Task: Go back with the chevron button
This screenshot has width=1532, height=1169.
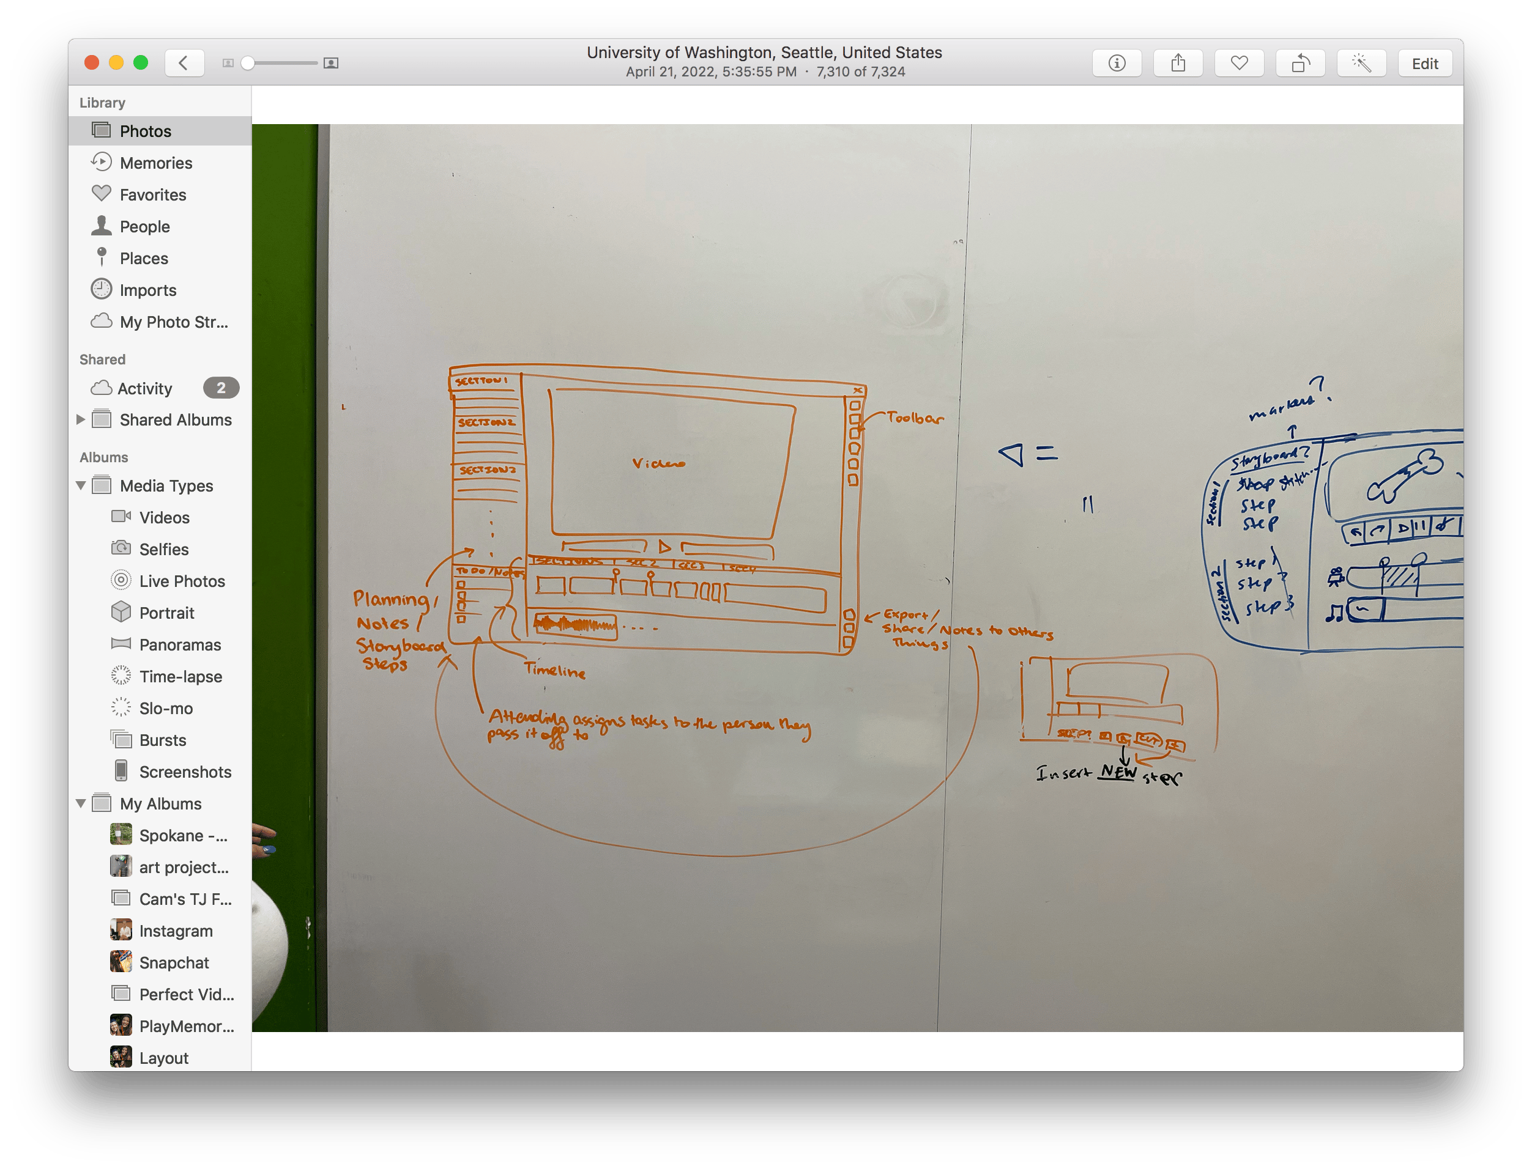Action: (x=184, y=64)
